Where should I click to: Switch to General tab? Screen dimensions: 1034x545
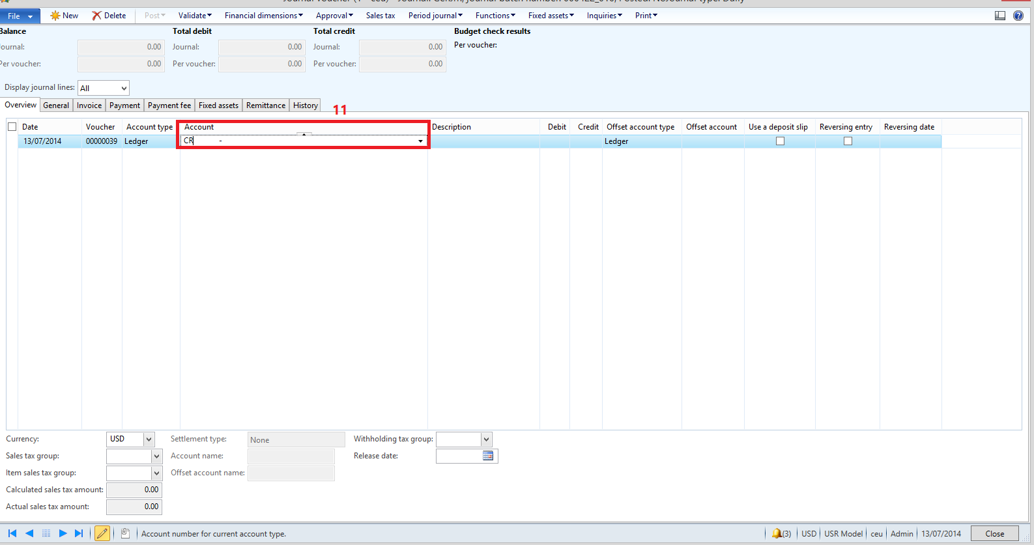coord(56,105)
